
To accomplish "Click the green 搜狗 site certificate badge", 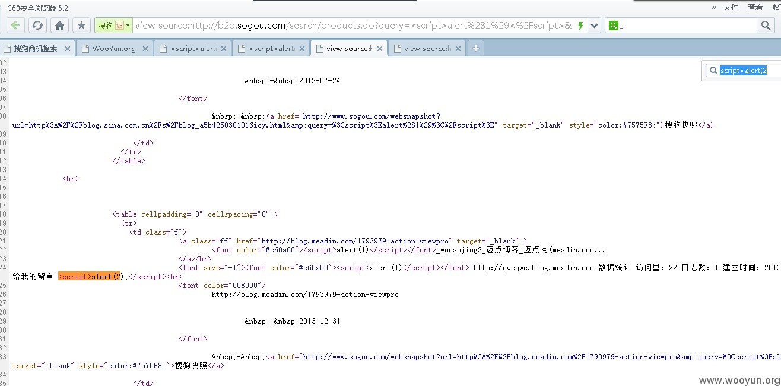I will pos(113,26).
